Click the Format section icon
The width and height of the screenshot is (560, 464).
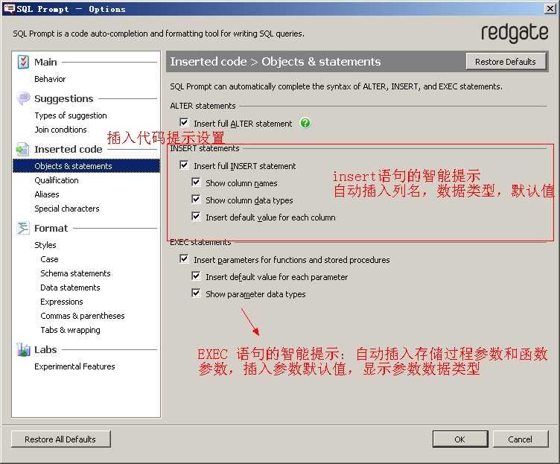tap(23, 228)
